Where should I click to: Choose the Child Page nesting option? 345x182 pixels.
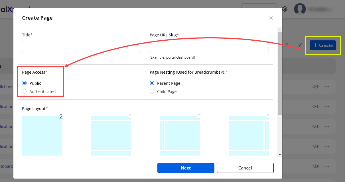(x=152, y=92)
